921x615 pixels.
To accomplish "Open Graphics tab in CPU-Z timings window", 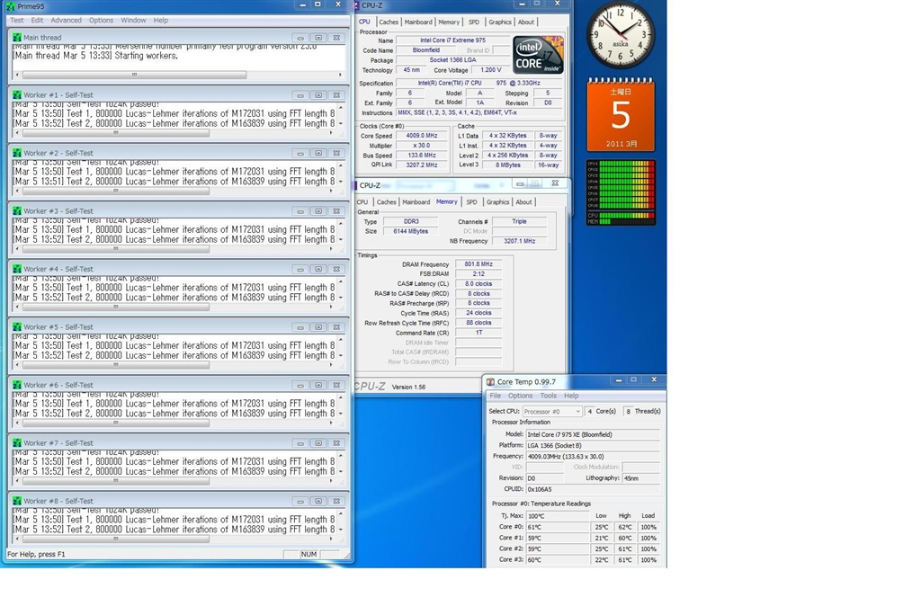I will 497,202.
